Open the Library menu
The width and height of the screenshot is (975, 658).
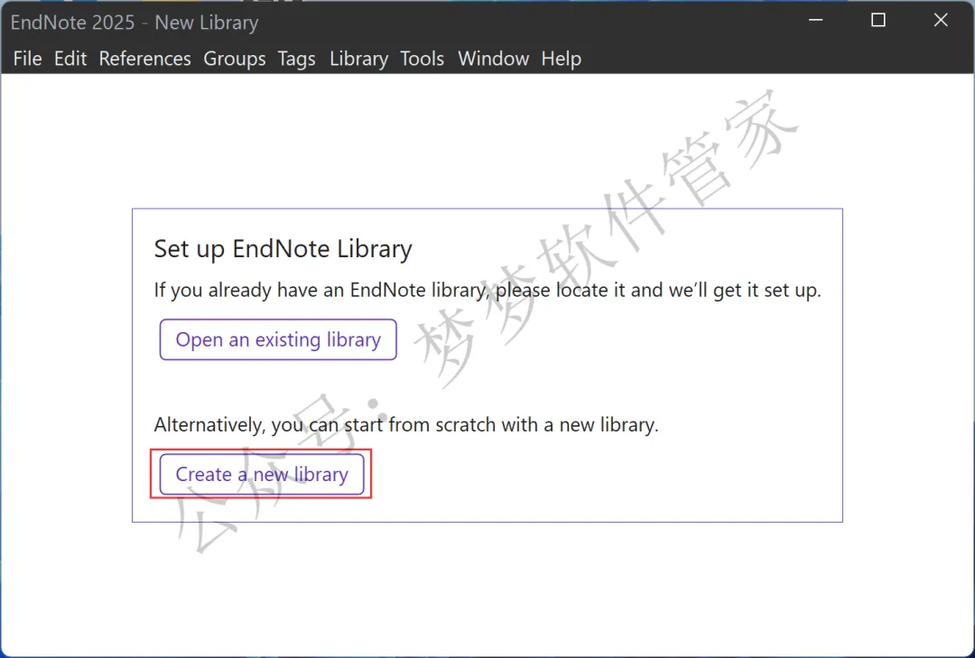coord(358,59)
